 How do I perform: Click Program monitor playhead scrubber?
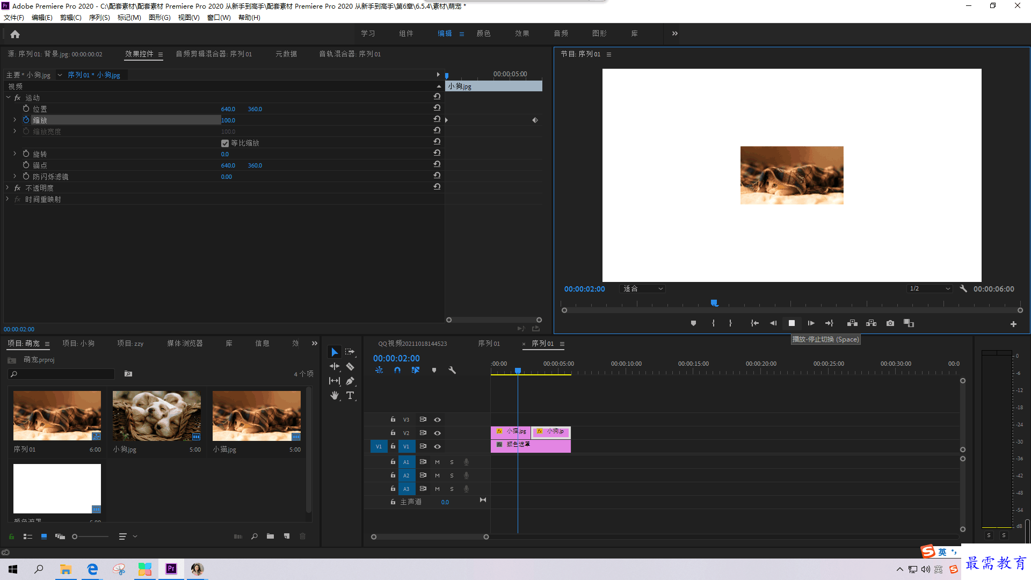click(x=714, y=303)
